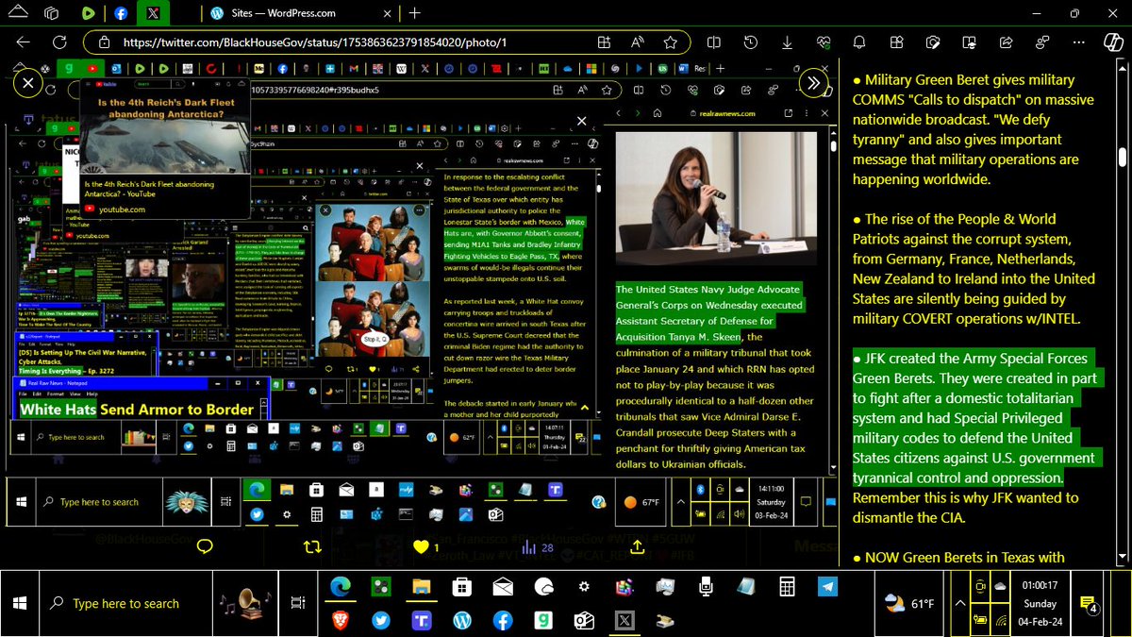Click the Retweet arrows icon
The image size is (1132, 637).
312,546
